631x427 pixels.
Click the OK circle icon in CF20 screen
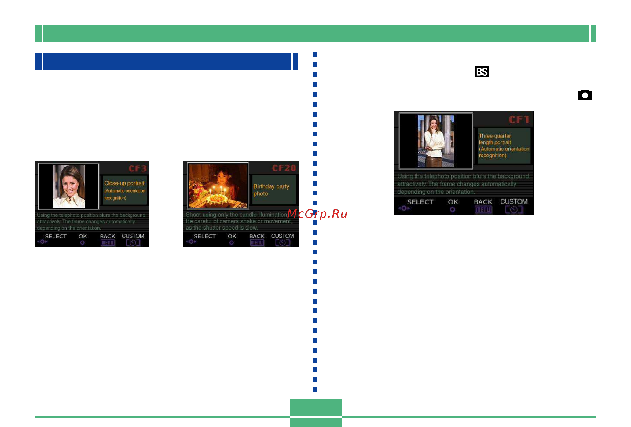232,243
